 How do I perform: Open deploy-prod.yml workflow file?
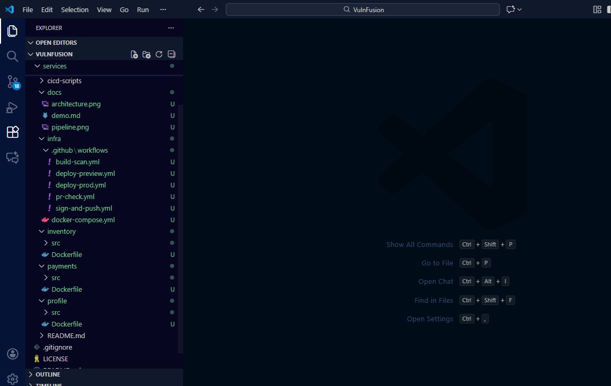[104, 185]
